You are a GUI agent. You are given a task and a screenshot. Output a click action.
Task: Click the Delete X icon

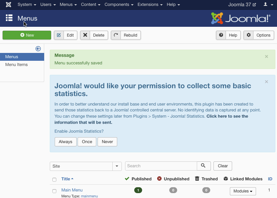[85, 35]
